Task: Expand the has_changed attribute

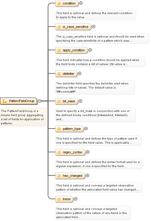Action: point(88,176)
